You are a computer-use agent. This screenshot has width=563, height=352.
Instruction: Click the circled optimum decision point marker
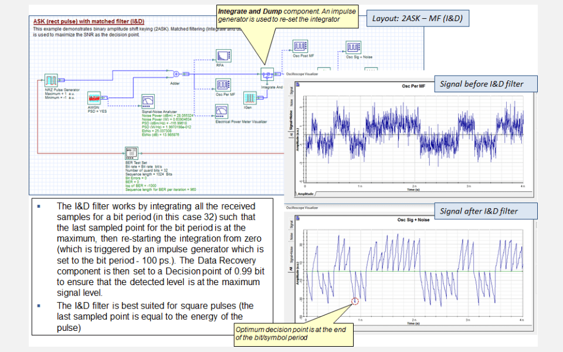pos(354,300)
